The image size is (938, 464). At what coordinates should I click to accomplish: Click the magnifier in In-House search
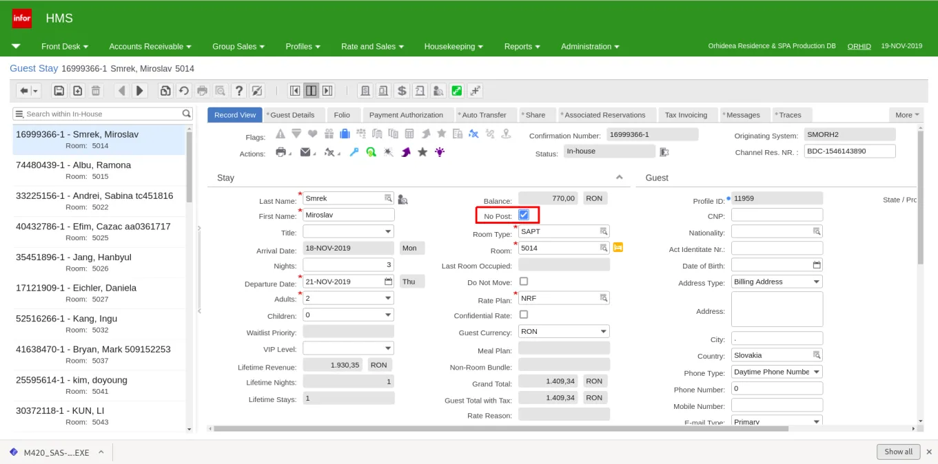point(187,114)
